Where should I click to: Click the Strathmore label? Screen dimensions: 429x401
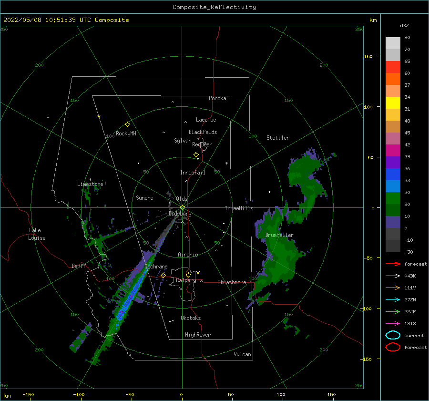coord(232,282)
